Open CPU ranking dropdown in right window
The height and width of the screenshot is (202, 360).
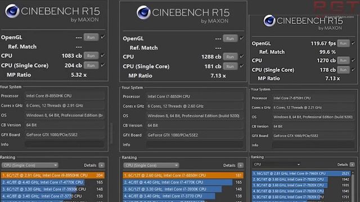tap(277, 164)
